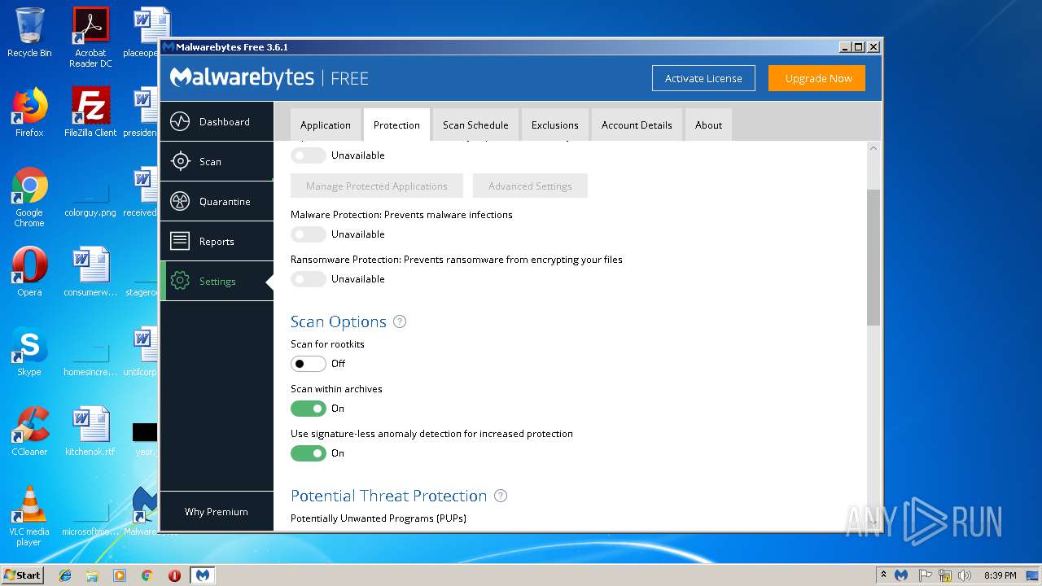Viewport: 1042px width, 586px height.
Task: Switch to About tab
Action: pyautogui.click(x=708, y=125)
